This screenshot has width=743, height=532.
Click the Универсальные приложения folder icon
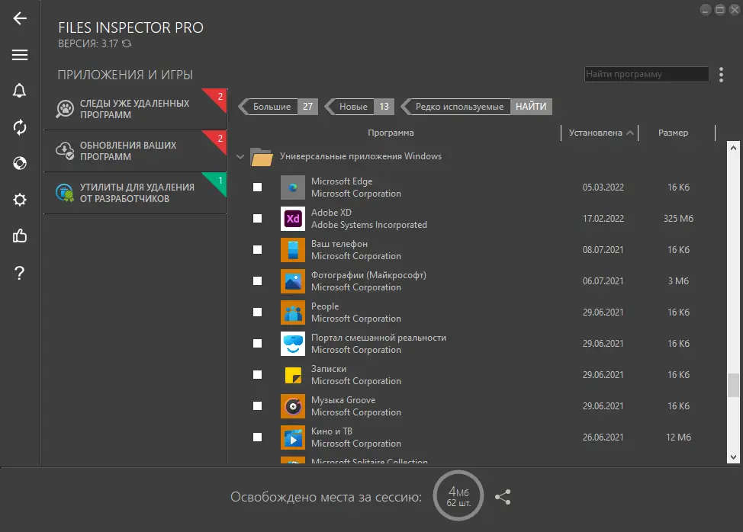pos(262,157)
